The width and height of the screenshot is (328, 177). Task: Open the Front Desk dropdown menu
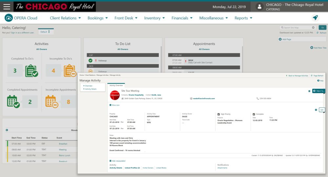pyautogui.click(x=126, y=18)
